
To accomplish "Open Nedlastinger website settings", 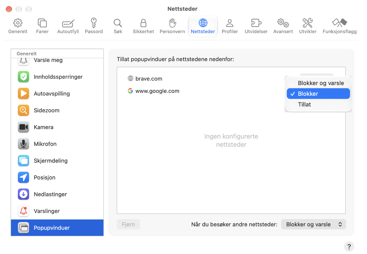I will (x=57, y=195).
